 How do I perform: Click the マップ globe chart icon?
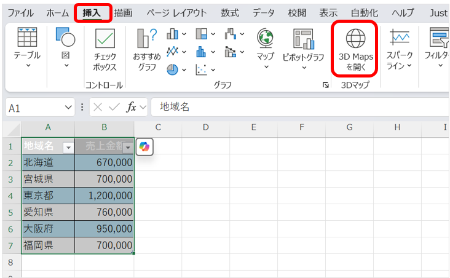(x=266, y=38)
